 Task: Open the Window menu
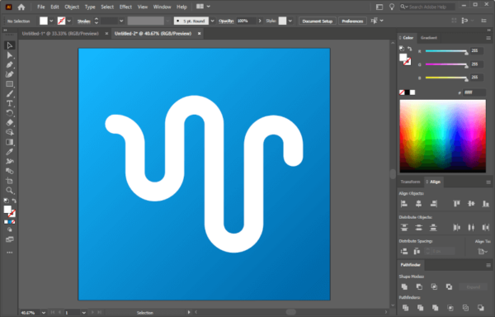pos(162,7)
